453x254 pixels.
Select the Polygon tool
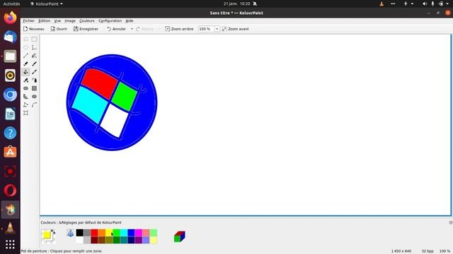point(25,97)
